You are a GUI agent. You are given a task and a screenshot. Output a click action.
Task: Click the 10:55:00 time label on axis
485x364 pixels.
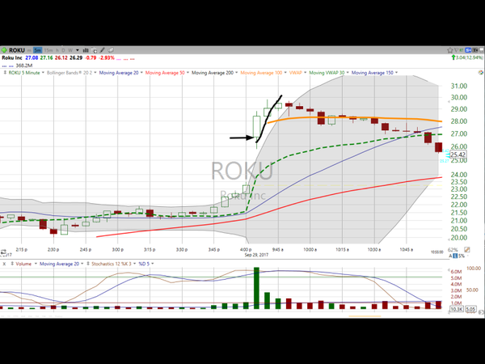[x=437, y=252]
